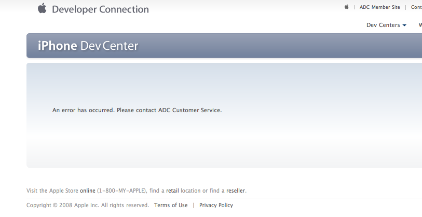Image resolution: width=422 pixels, height=217 pixels.
Task: Click the 'Visit the Apple Store' footer text
Action: (x=52, y=191)
